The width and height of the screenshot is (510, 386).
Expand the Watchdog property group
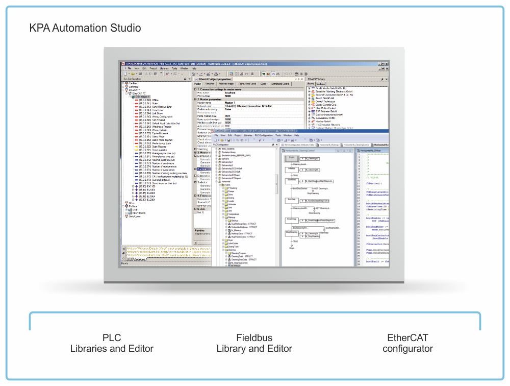click(195, 149)
